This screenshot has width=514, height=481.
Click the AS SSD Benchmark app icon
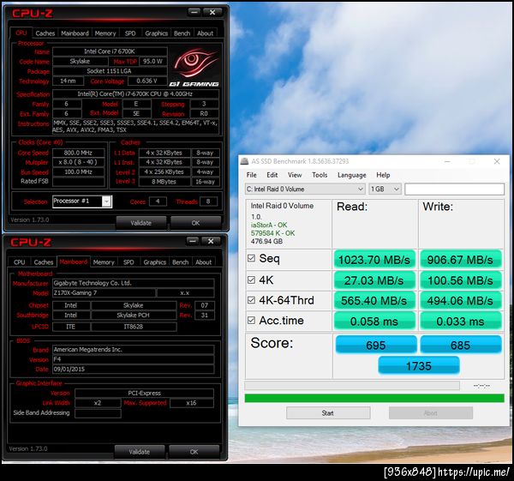pyautogui.click(x=244, y=161)
